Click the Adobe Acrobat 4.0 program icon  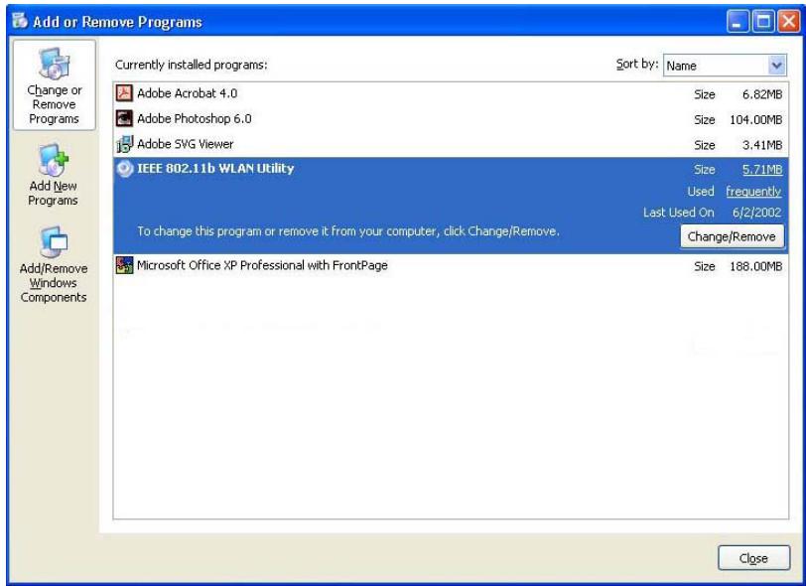124,93
